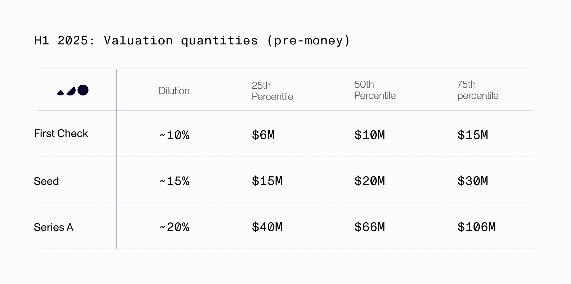Select the $10M median First Check cell
The image size is (571, 284).
click(370, 135)
